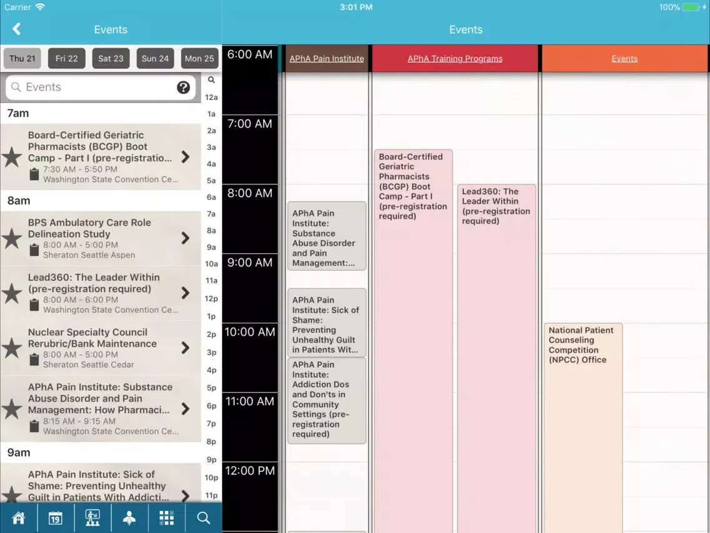710x533 pixels.
Task: Open details chevron for Lead360 list item
Action: pyautogui.click(x=185, y=293)
